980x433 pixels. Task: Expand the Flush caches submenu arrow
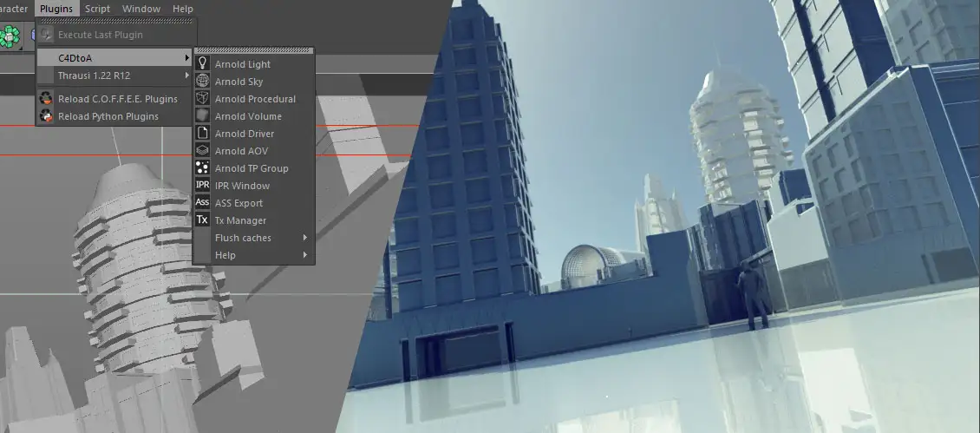tap(305, 238)
